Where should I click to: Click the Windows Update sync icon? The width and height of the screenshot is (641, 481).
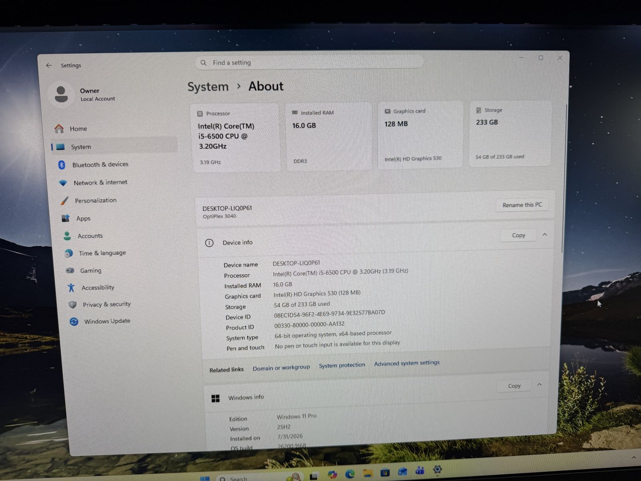click(74, 321)
